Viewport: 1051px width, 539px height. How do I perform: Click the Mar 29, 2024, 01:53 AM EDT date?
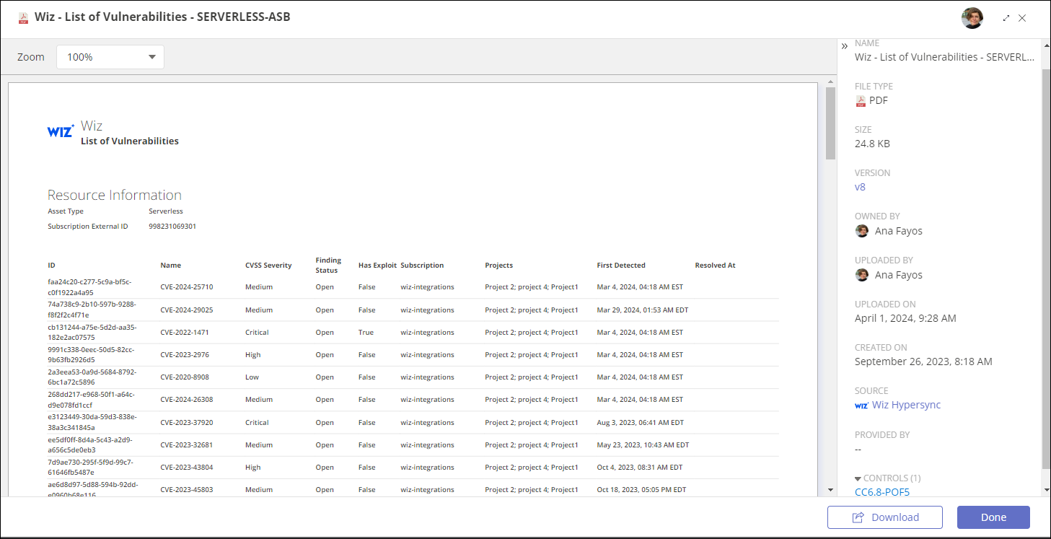coord(643,310)
